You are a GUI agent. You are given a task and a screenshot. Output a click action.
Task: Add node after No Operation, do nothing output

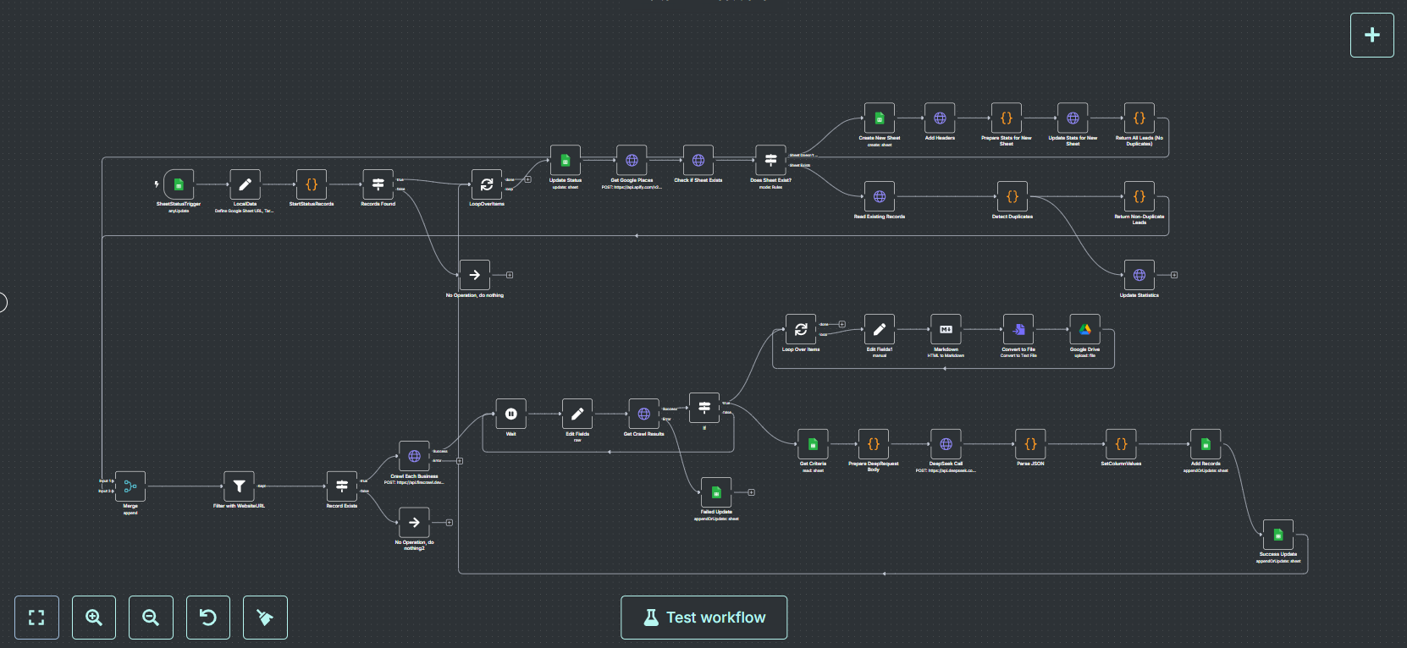510,275
